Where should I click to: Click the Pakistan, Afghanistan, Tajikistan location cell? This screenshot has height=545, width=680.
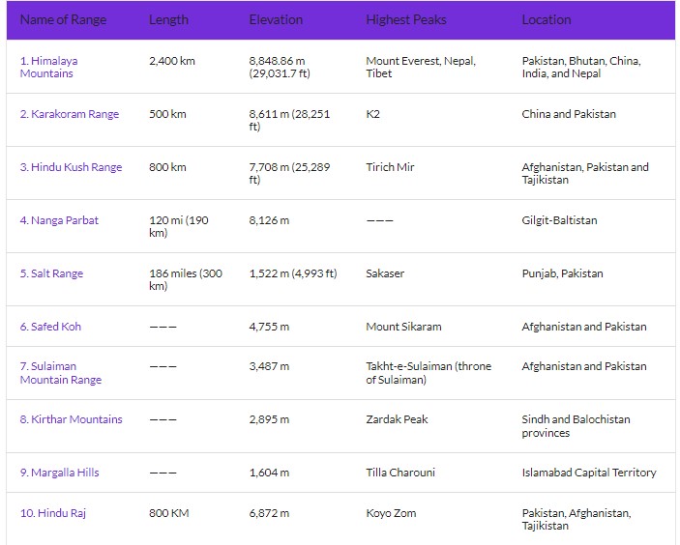(x=577, y=520)
